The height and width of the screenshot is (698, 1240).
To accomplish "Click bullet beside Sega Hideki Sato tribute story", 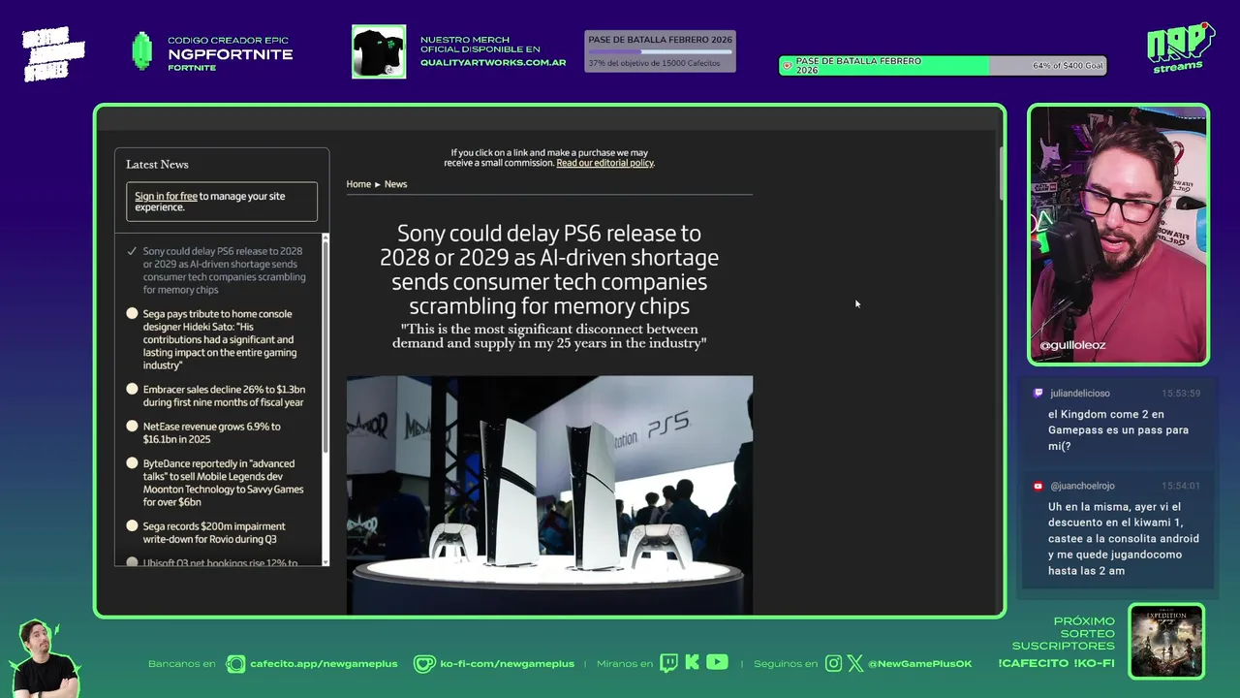I will pos(132,313).
